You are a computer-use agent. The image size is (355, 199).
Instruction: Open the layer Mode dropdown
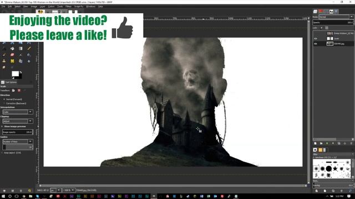point(336,17)
